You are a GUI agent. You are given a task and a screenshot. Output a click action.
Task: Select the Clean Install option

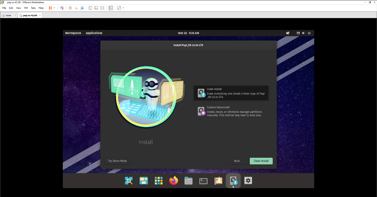231,93
